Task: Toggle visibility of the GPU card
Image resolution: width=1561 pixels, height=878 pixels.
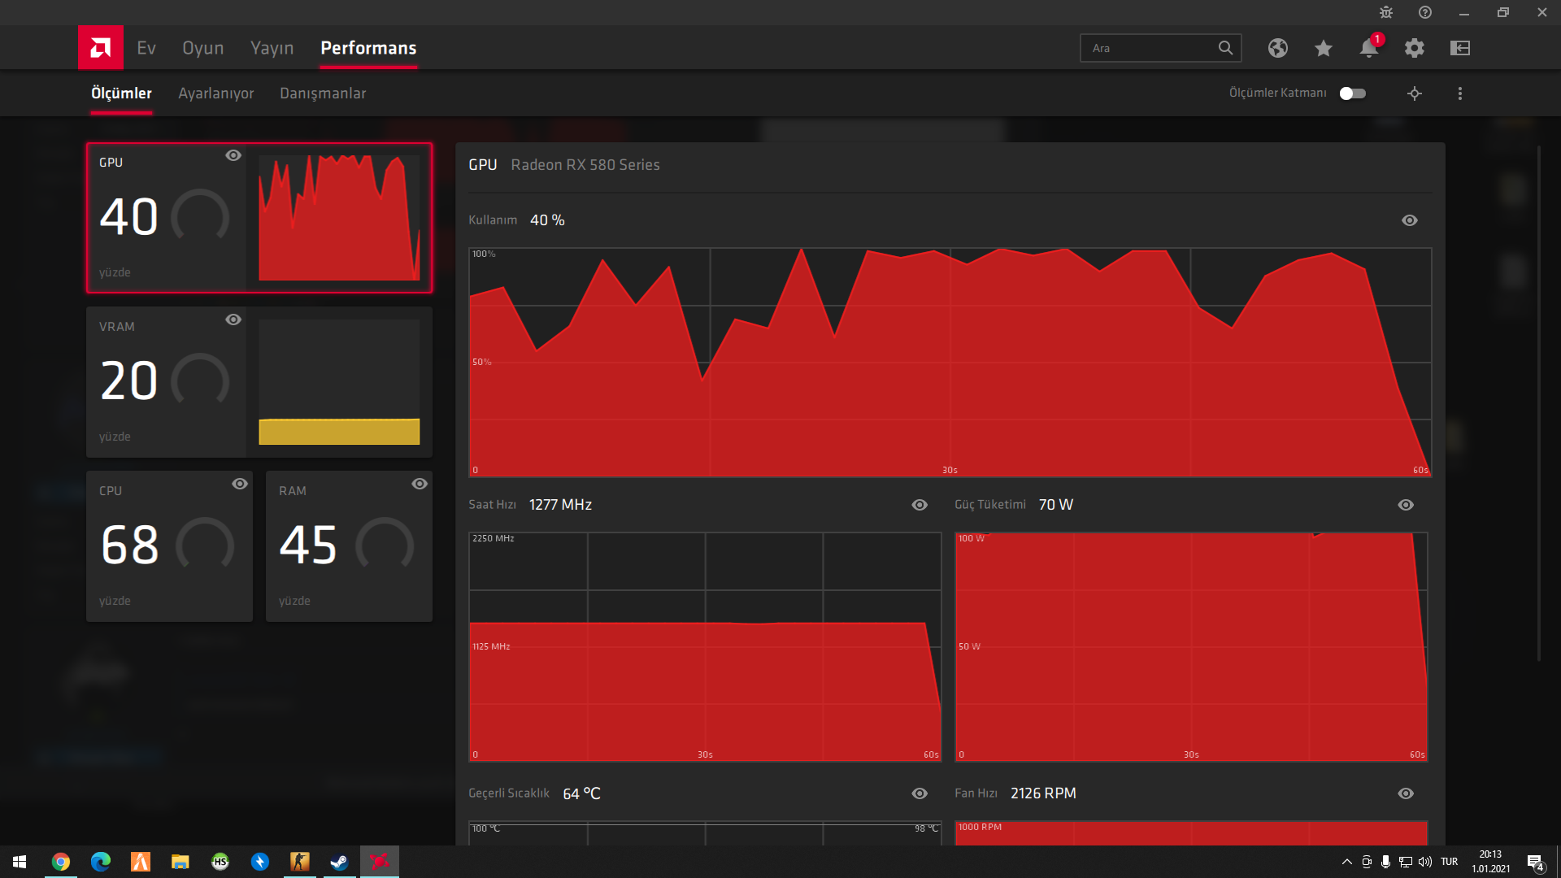Action: pos(233,155)
